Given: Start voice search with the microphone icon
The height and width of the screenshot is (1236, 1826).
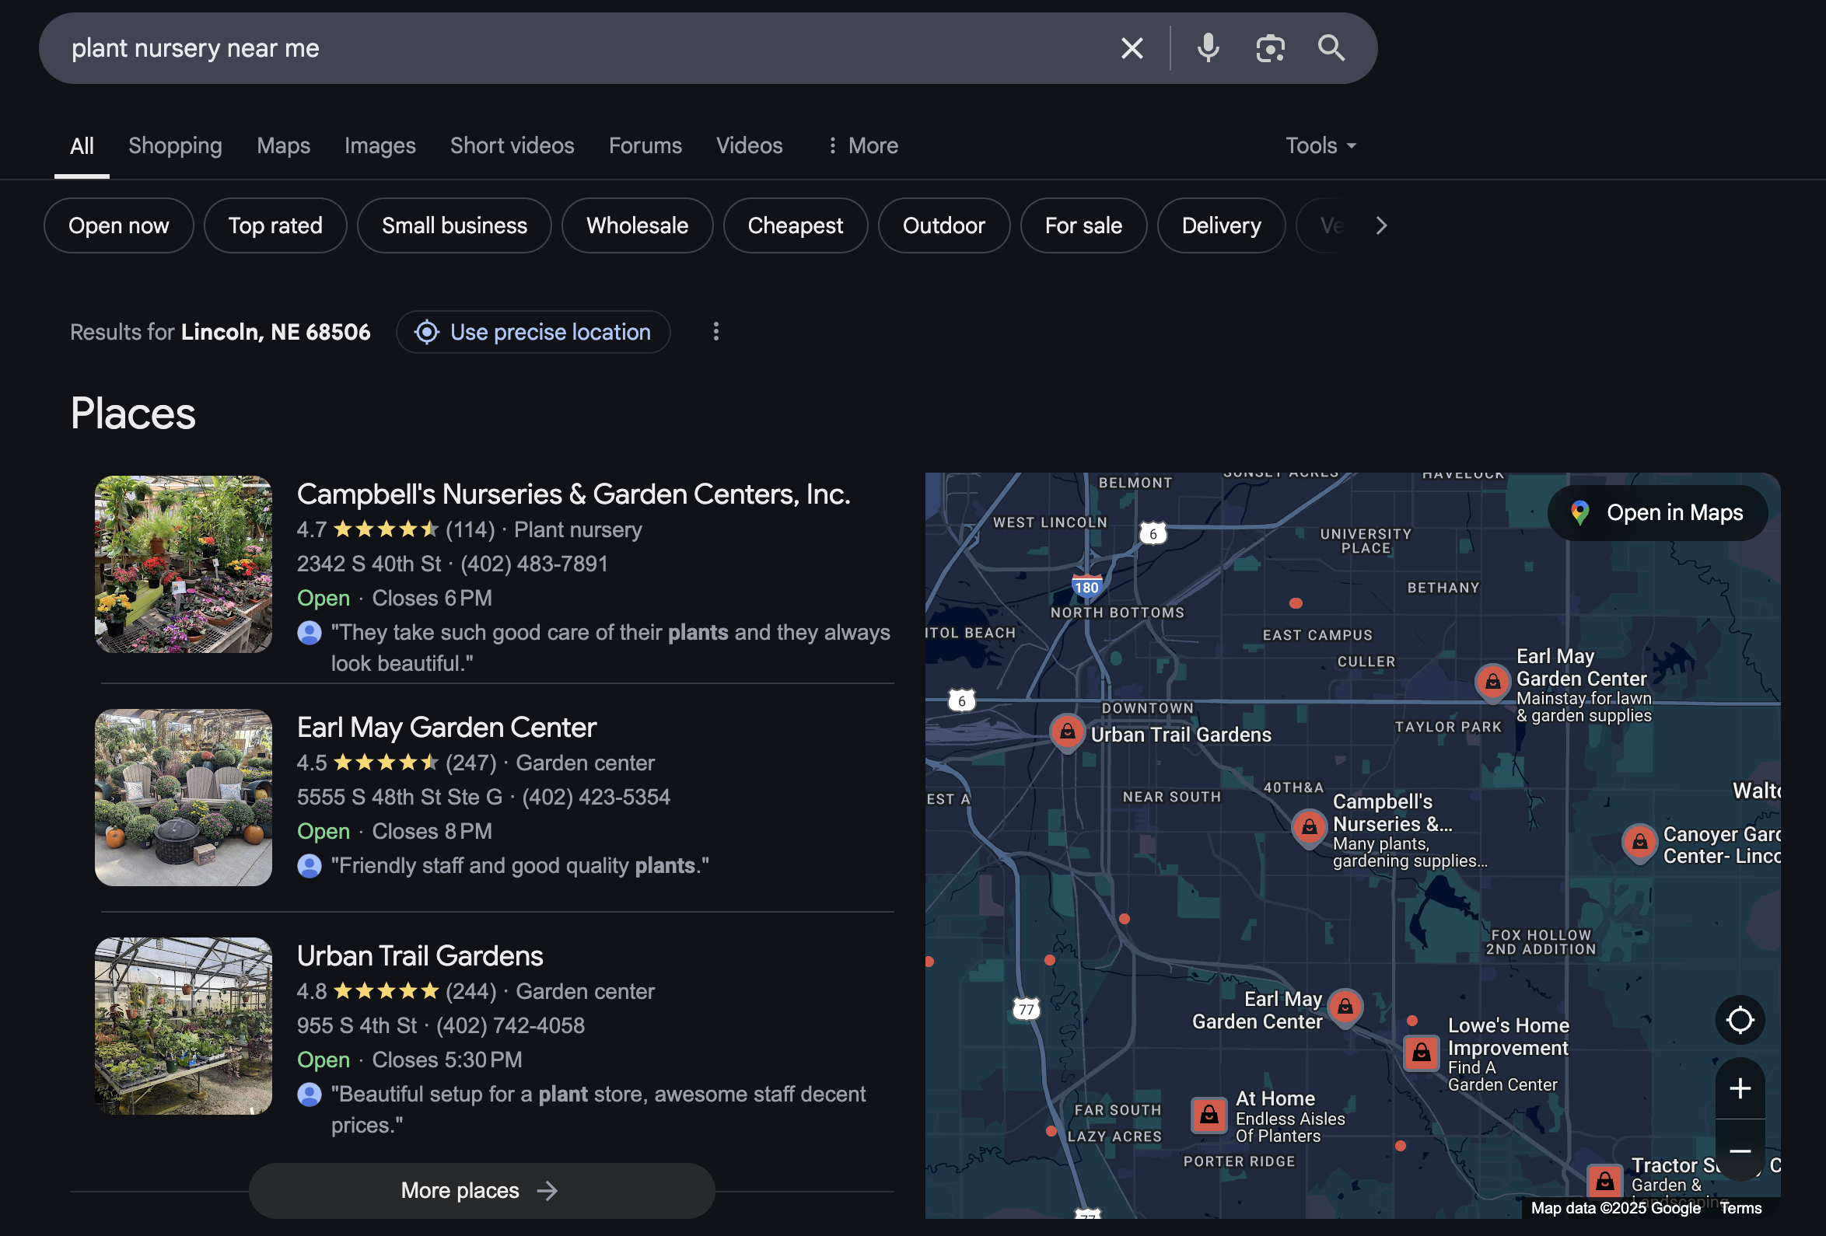Looking at the screenshot, I should [1208, 49].
